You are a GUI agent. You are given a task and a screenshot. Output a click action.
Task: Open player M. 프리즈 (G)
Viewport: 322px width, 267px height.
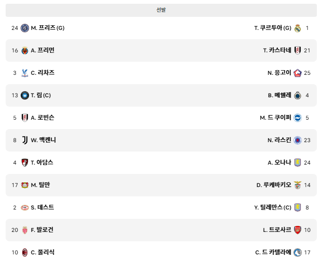(x=48, y=28)
